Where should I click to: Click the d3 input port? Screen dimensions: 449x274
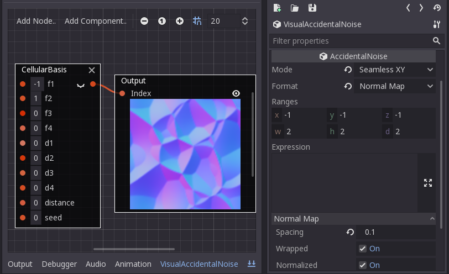click(x=23, y=173)
